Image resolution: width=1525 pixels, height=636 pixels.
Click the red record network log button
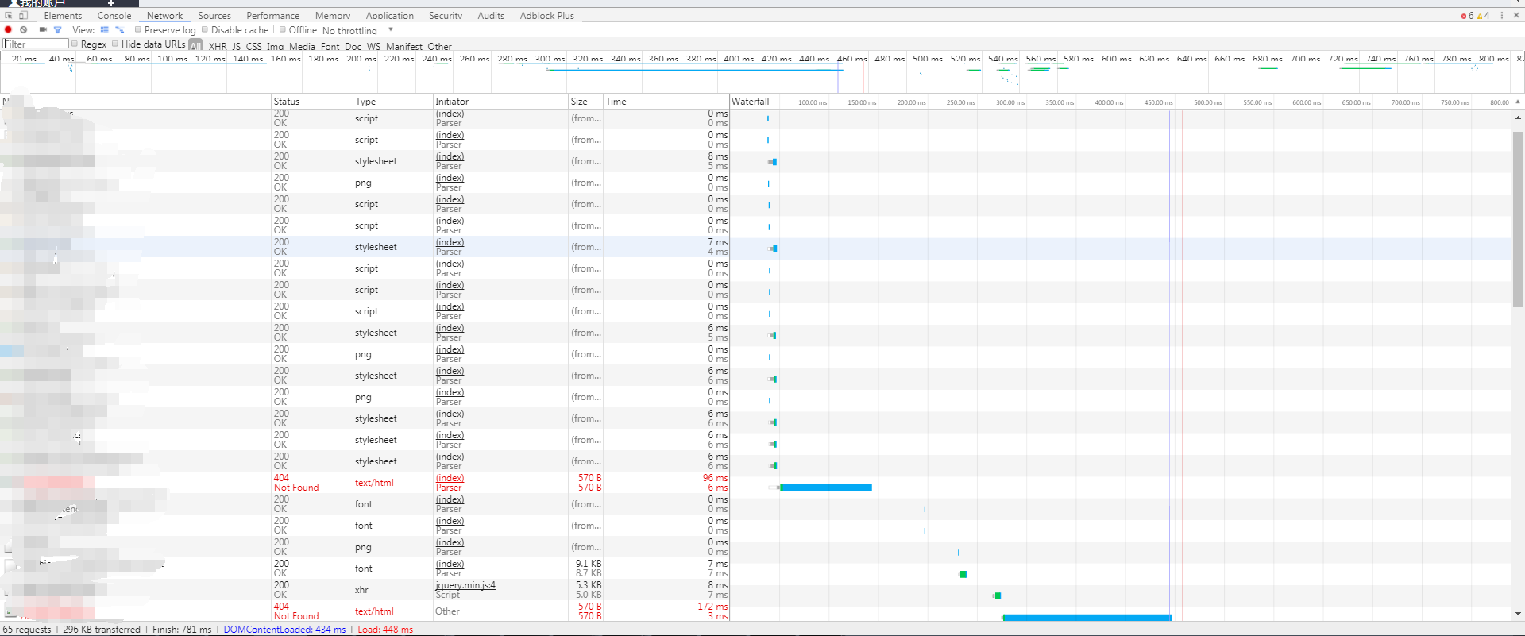[8, 29]
